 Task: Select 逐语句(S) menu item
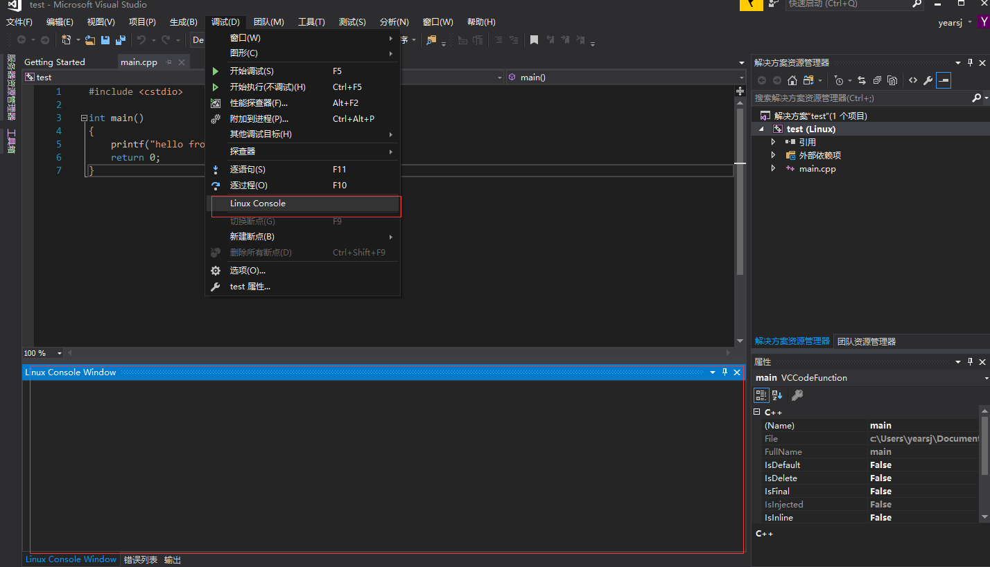(302, 170)
